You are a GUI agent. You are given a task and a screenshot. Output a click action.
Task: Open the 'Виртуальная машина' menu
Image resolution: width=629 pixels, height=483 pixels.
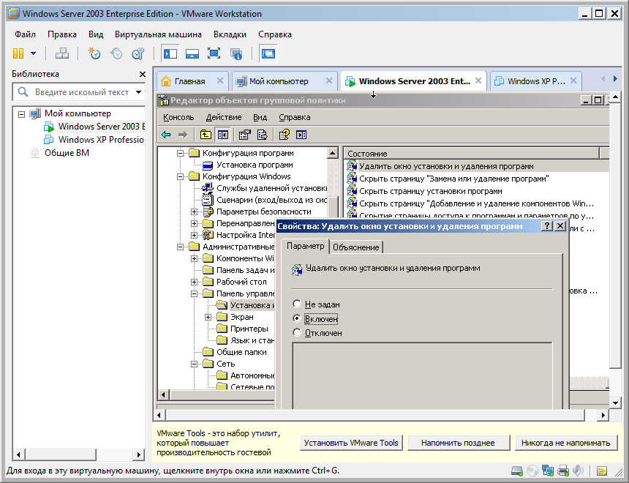click(x=158, y=34)
